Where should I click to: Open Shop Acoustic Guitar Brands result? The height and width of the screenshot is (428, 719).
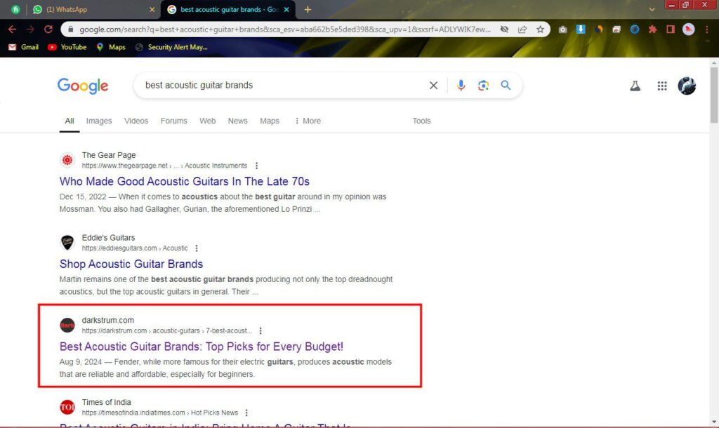[131, 264]
